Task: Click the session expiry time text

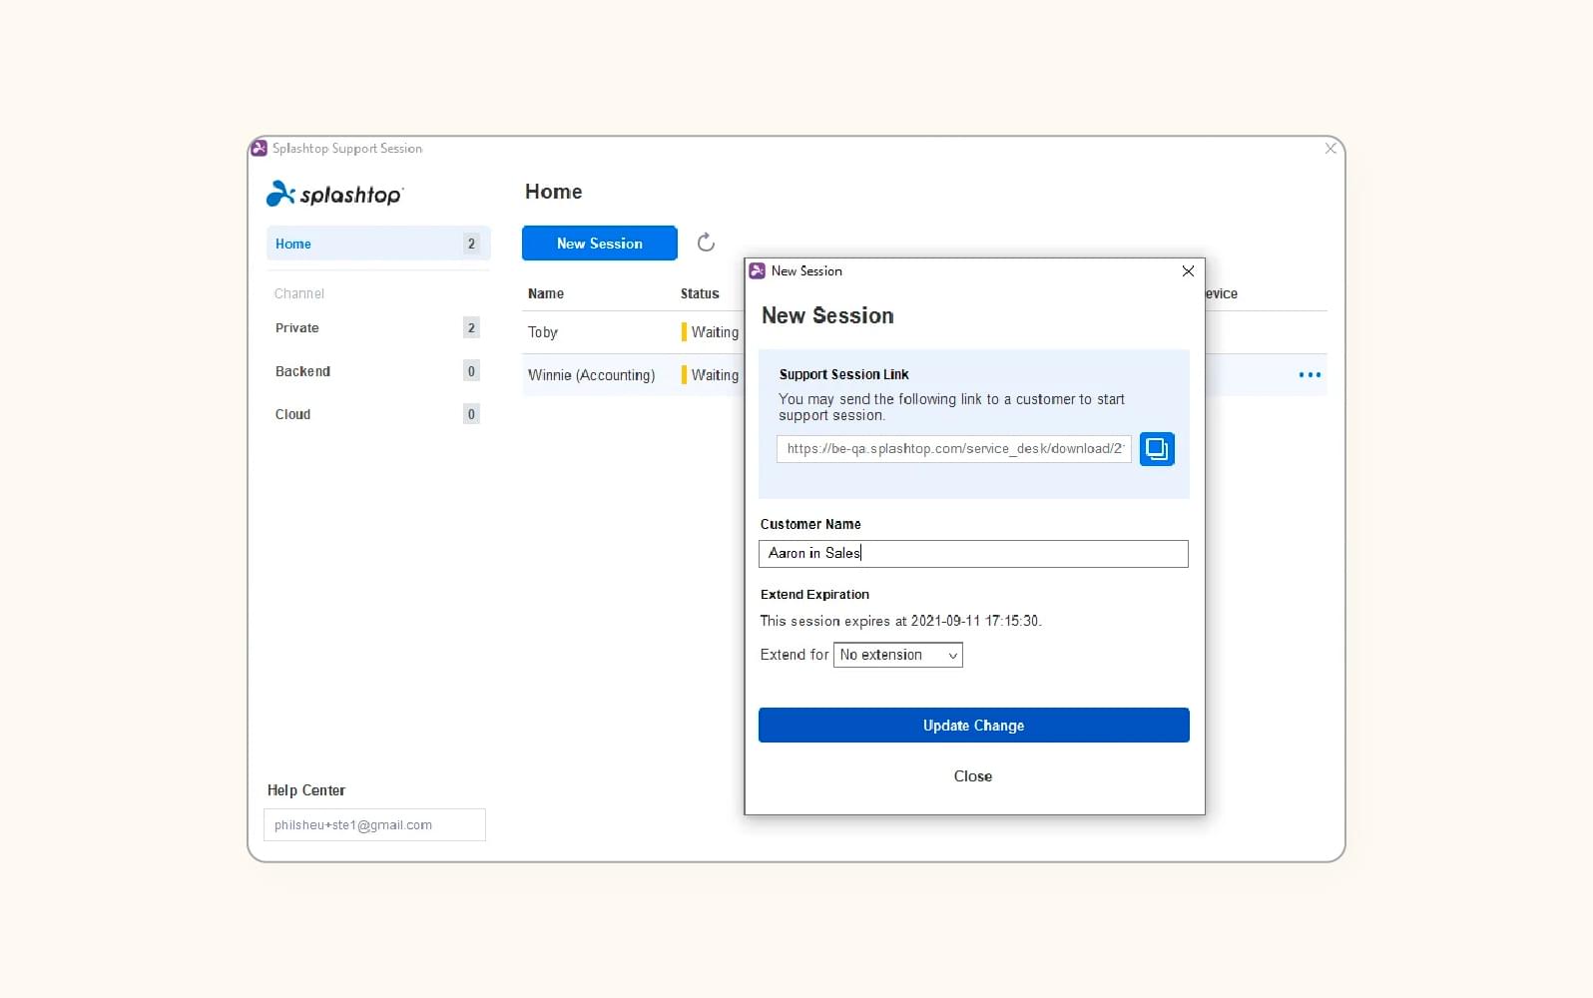Action: coord(900,621)
